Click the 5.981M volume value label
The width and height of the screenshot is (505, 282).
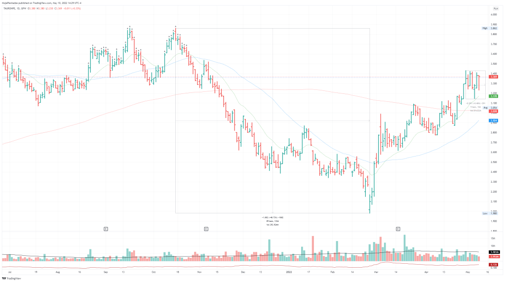[493, 252]
